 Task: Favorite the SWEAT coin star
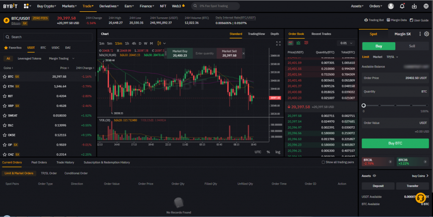click(5, 116)
